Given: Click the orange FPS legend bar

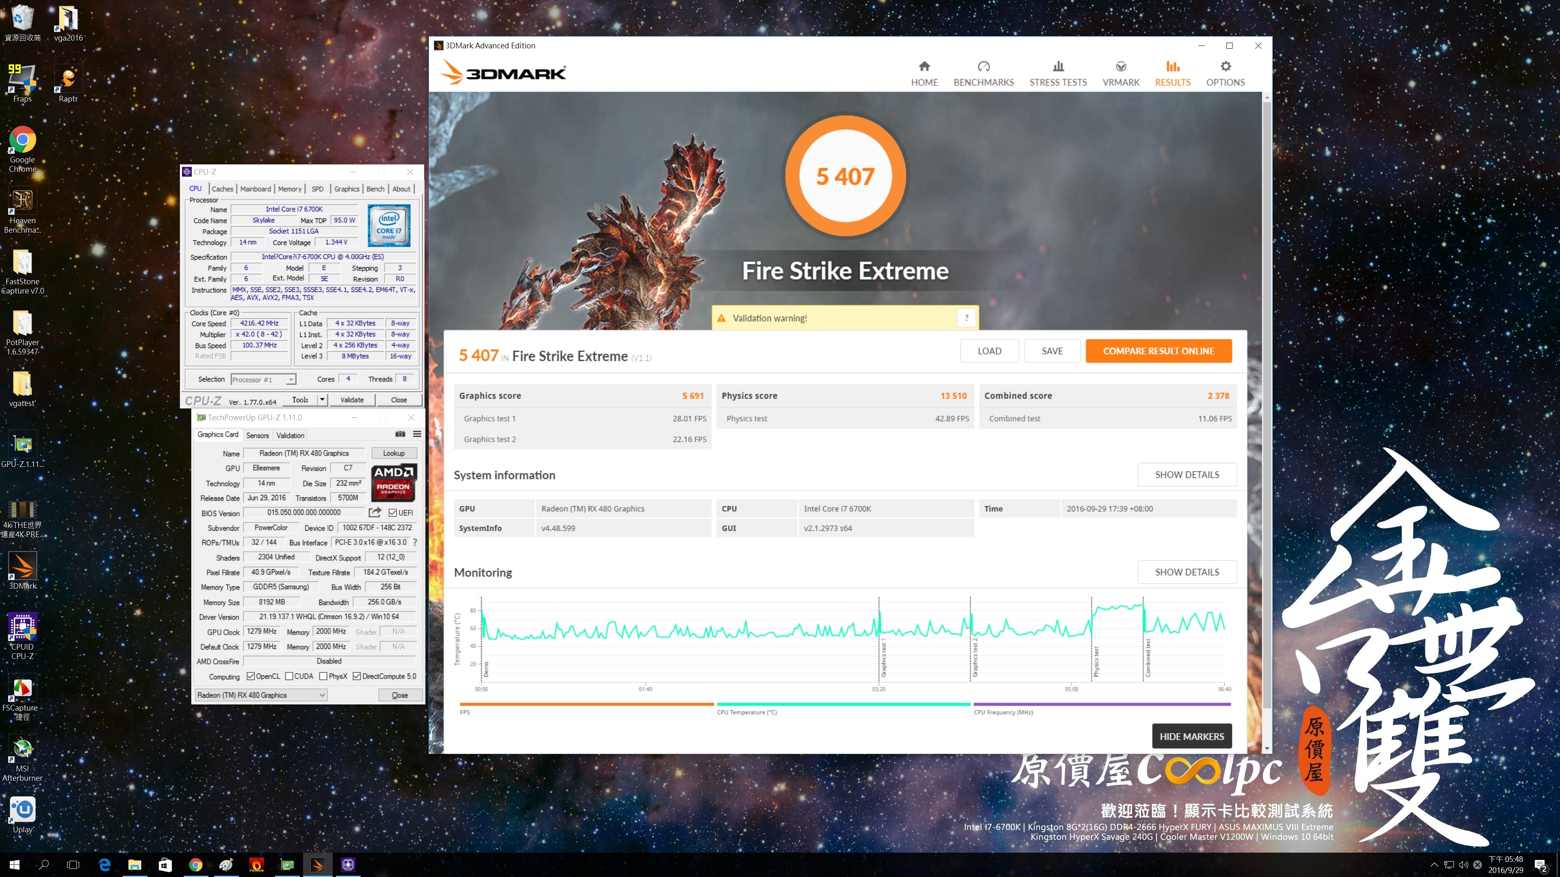Looking at the screenshot, I should (x=586, y=704).
